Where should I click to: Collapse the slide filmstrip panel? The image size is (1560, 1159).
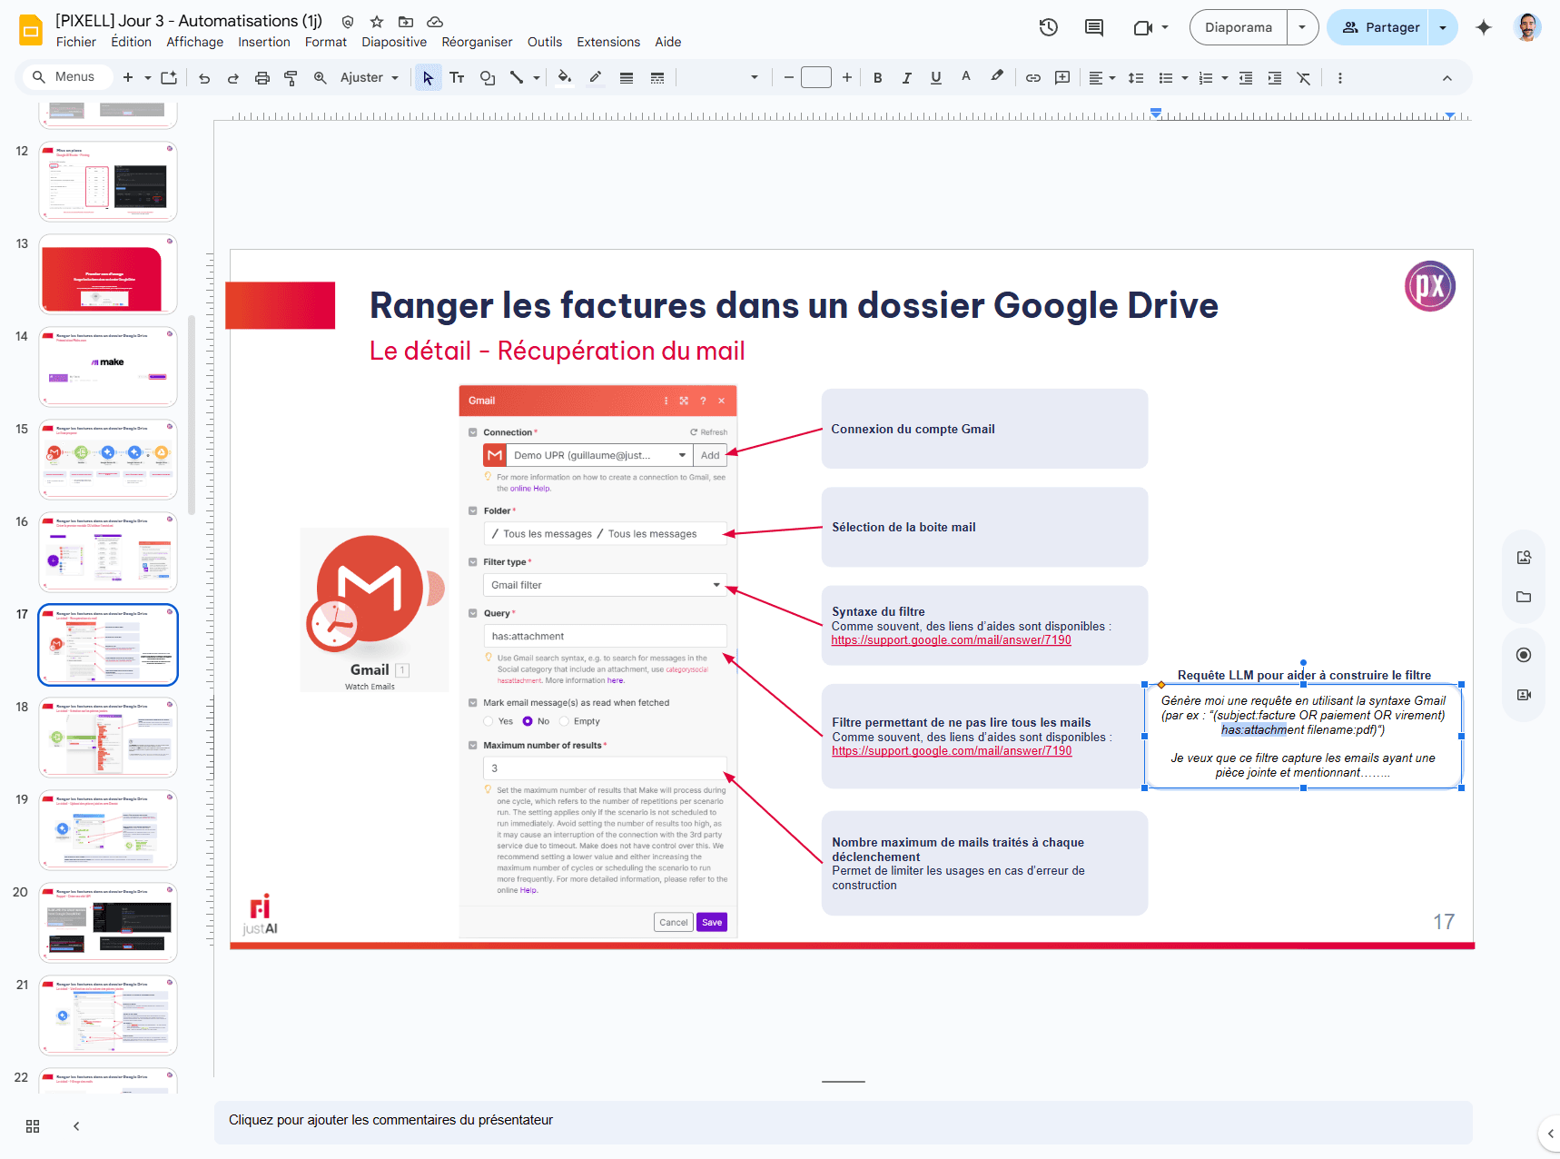coord(76,1126)
